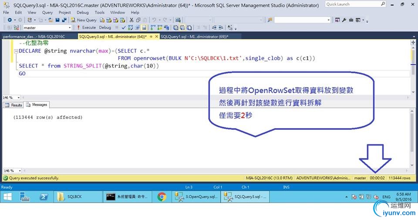
Task: Click Specify Values for Template Parameters icon
Action: tap(230, 27)
